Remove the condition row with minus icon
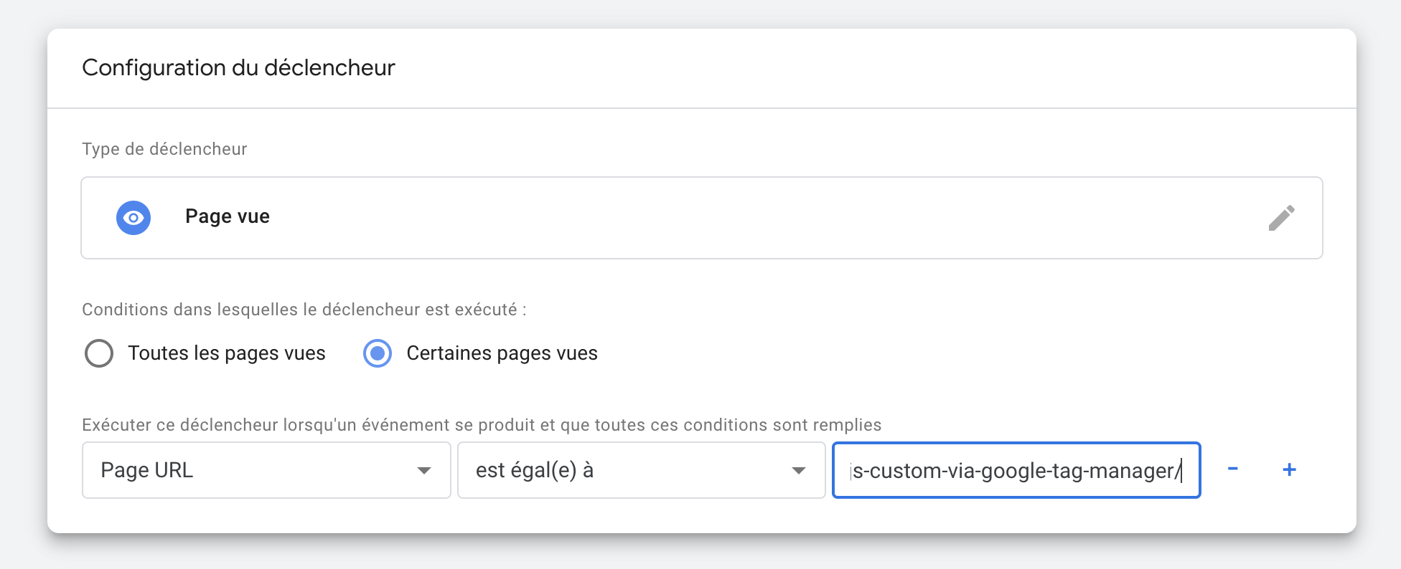This screenshot has width=1401, height=569. tap(1232, 469)
